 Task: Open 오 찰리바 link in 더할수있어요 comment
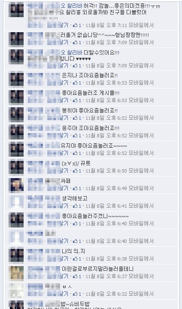(x=71, y=53)
